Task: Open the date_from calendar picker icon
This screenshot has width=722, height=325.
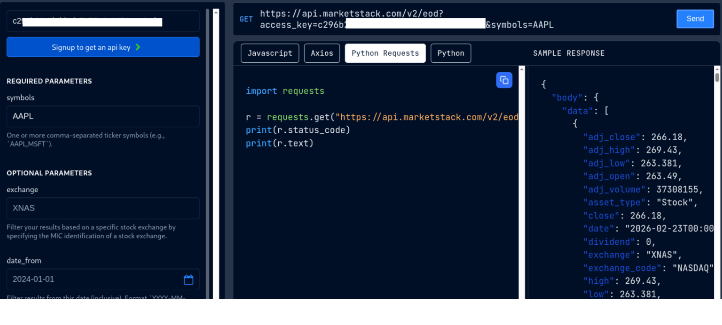Action: tap(188, 280)
